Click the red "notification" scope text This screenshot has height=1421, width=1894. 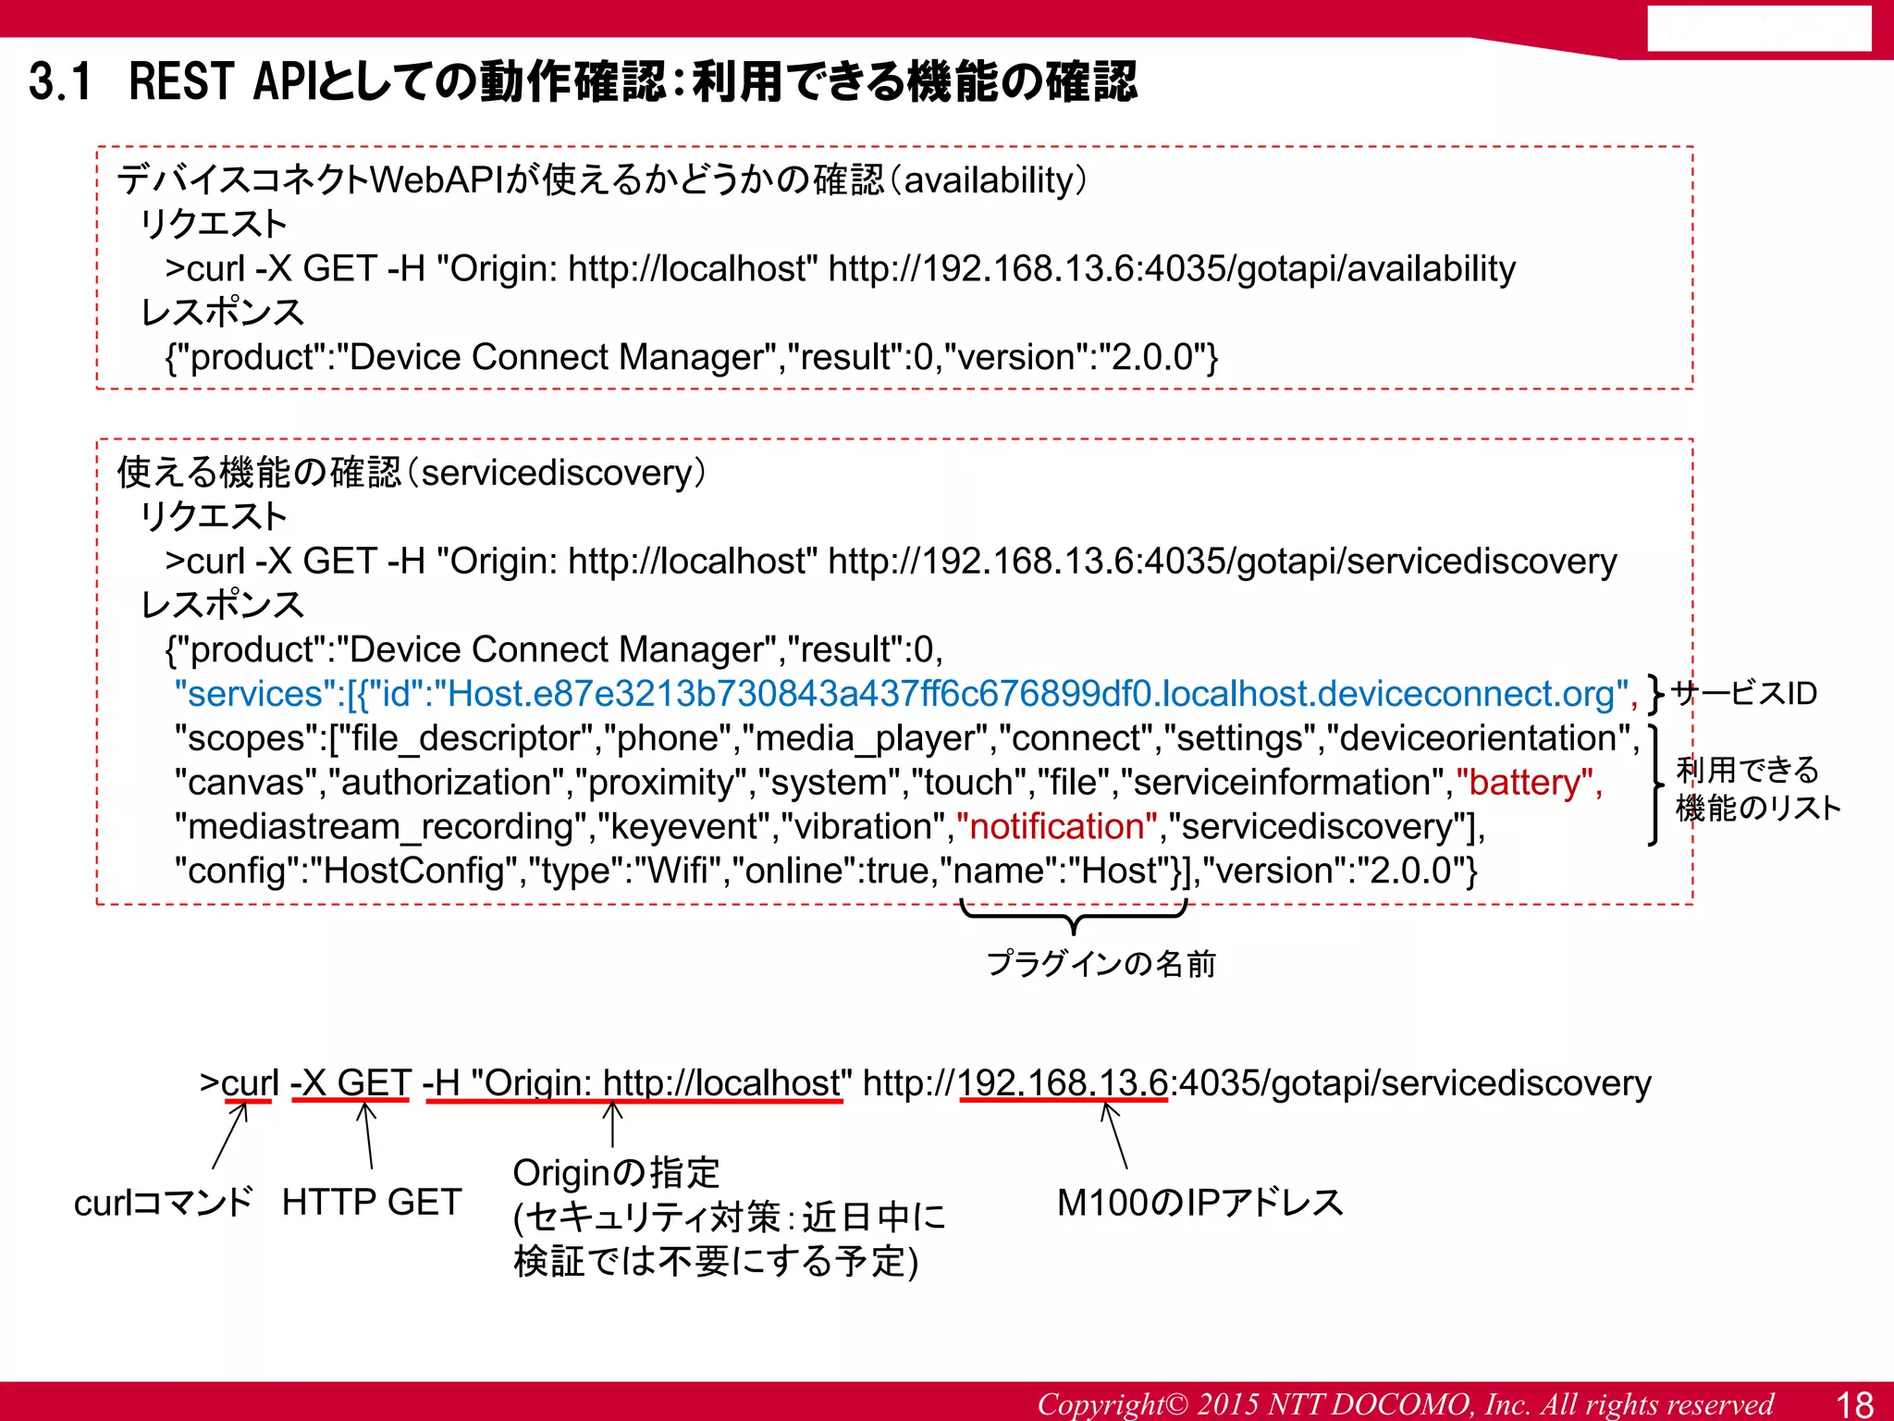(1057, 826)
